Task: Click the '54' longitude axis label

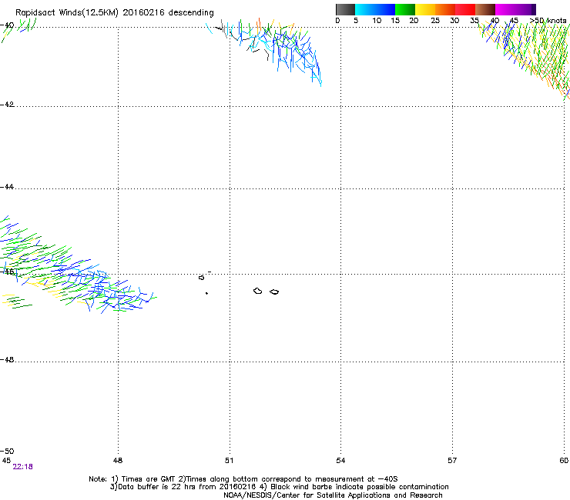Action: (x=340, y=461)
